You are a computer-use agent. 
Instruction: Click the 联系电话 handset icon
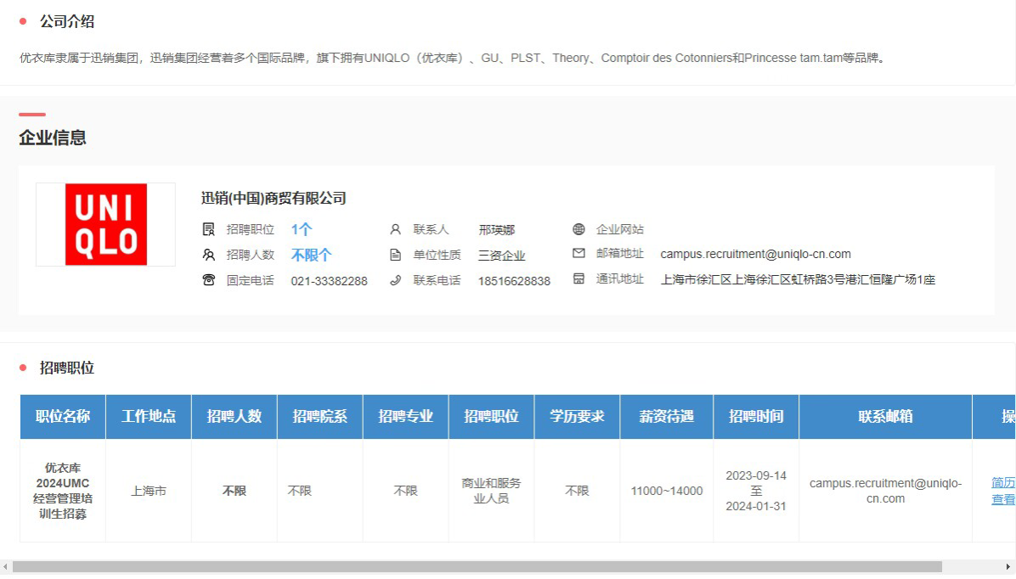(395, 280)
